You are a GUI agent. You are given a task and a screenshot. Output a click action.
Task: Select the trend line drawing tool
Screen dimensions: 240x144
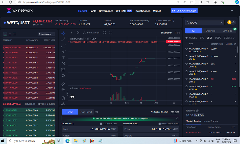click(x=63, y=39)
